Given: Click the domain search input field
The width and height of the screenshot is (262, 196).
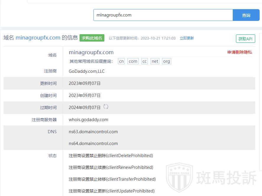Looking at the screenshot, I should click(163, 15).
